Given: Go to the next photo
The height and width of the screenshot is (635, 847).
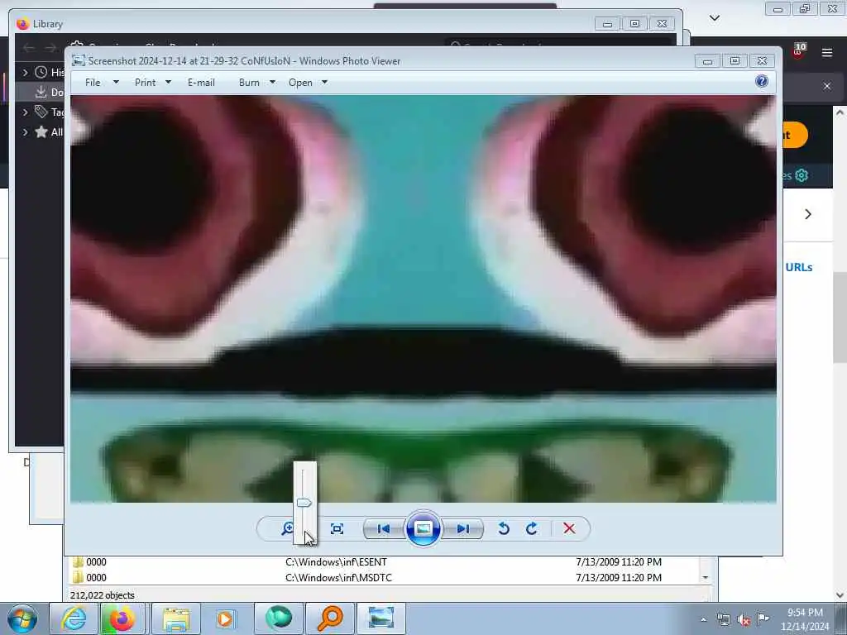Looking at the screenshot, I should pyautogui.click(x=463, y=528).
